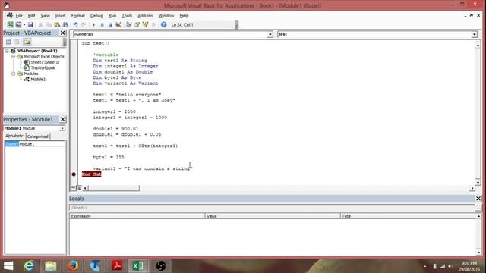Open Internet Explorer from the taskbar
The width and height of the screenshot is (486, 273).
pos(29,265)
